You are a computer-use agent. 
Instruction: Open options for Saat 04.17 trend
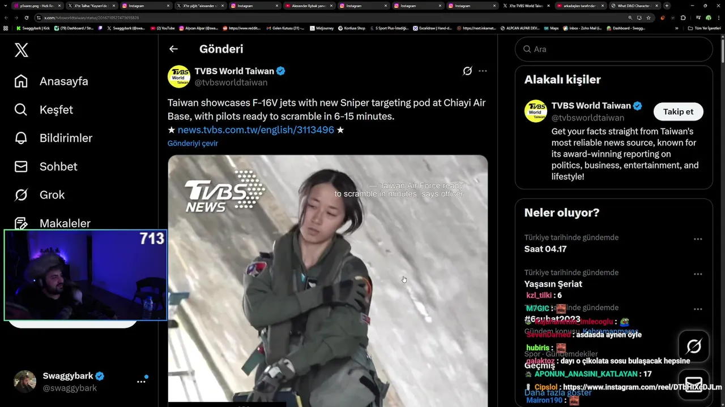698,239
